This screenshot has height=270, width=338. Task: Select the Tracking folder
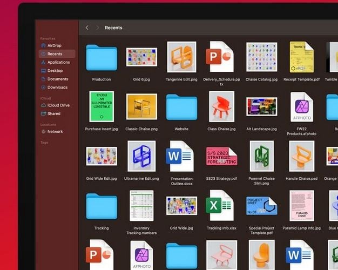(102, 206)
